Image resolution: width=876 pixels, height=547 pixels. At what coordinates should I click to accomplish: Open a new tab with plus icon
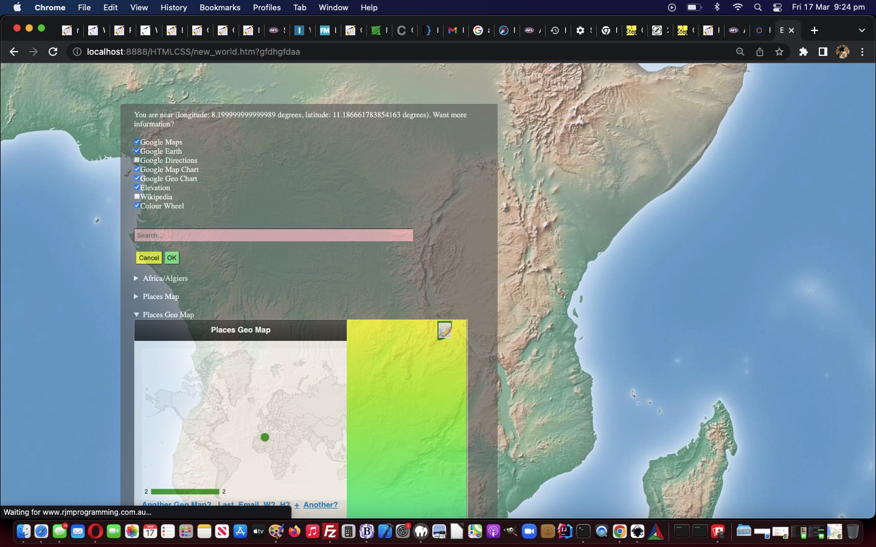click(815, 30)
